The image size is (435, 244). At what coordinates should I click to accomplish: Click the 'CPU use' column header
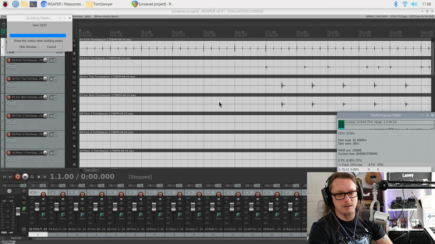[x=356, y=165]
